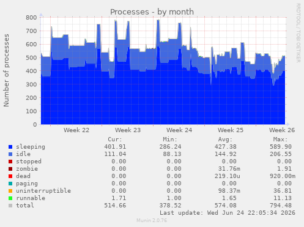Click the idle legend color swatch
Image resolution: width=304 pixels, height=227 pixels.
(x=10, y=154)
